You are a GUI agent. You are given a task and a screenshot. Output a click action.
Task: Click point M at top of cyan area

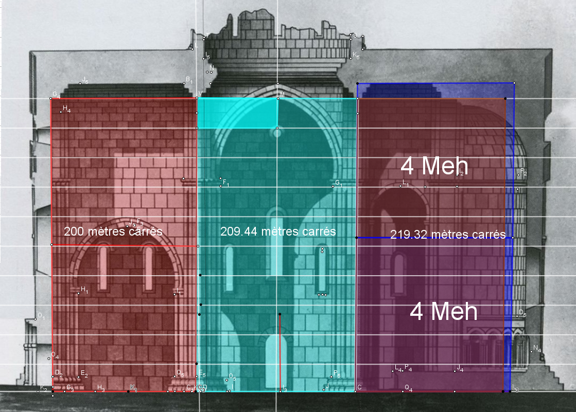pyautogui.click(x=277, y=98)
